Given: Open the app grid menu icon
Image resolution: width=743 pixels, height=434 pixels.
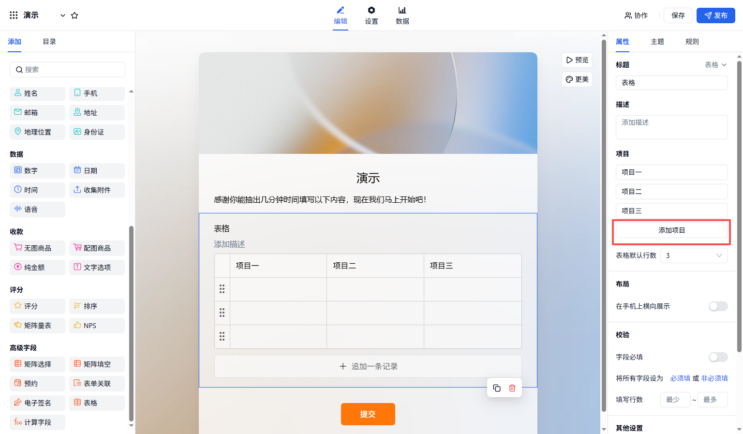Looking at the screenshot, I should click(14, 15).
